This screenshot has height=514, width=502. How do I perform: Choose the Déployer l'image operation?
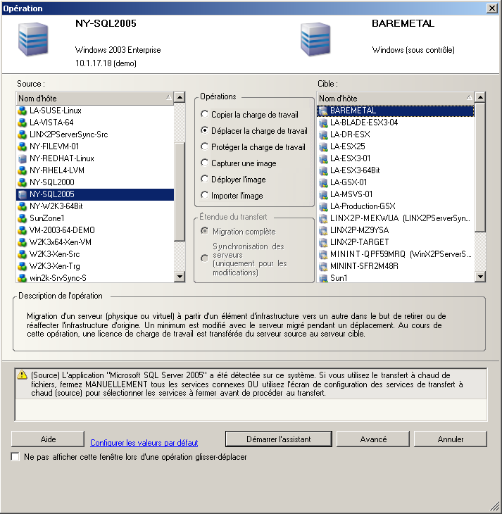(205, 179)
